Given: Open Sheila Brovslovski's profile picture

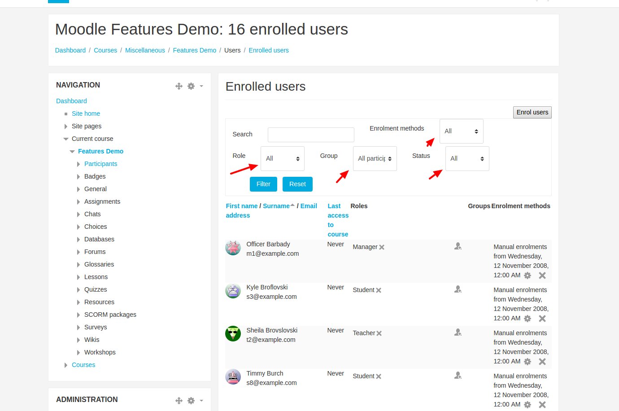Looking at the screenshot, I should pos(233,334).
